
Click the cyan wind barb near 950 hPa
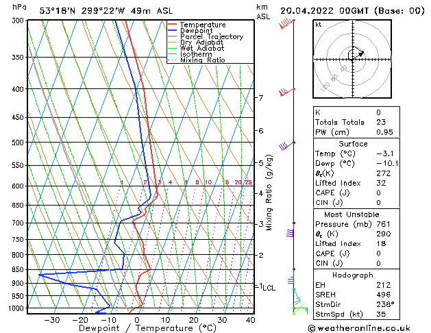[x=297, y=297]
